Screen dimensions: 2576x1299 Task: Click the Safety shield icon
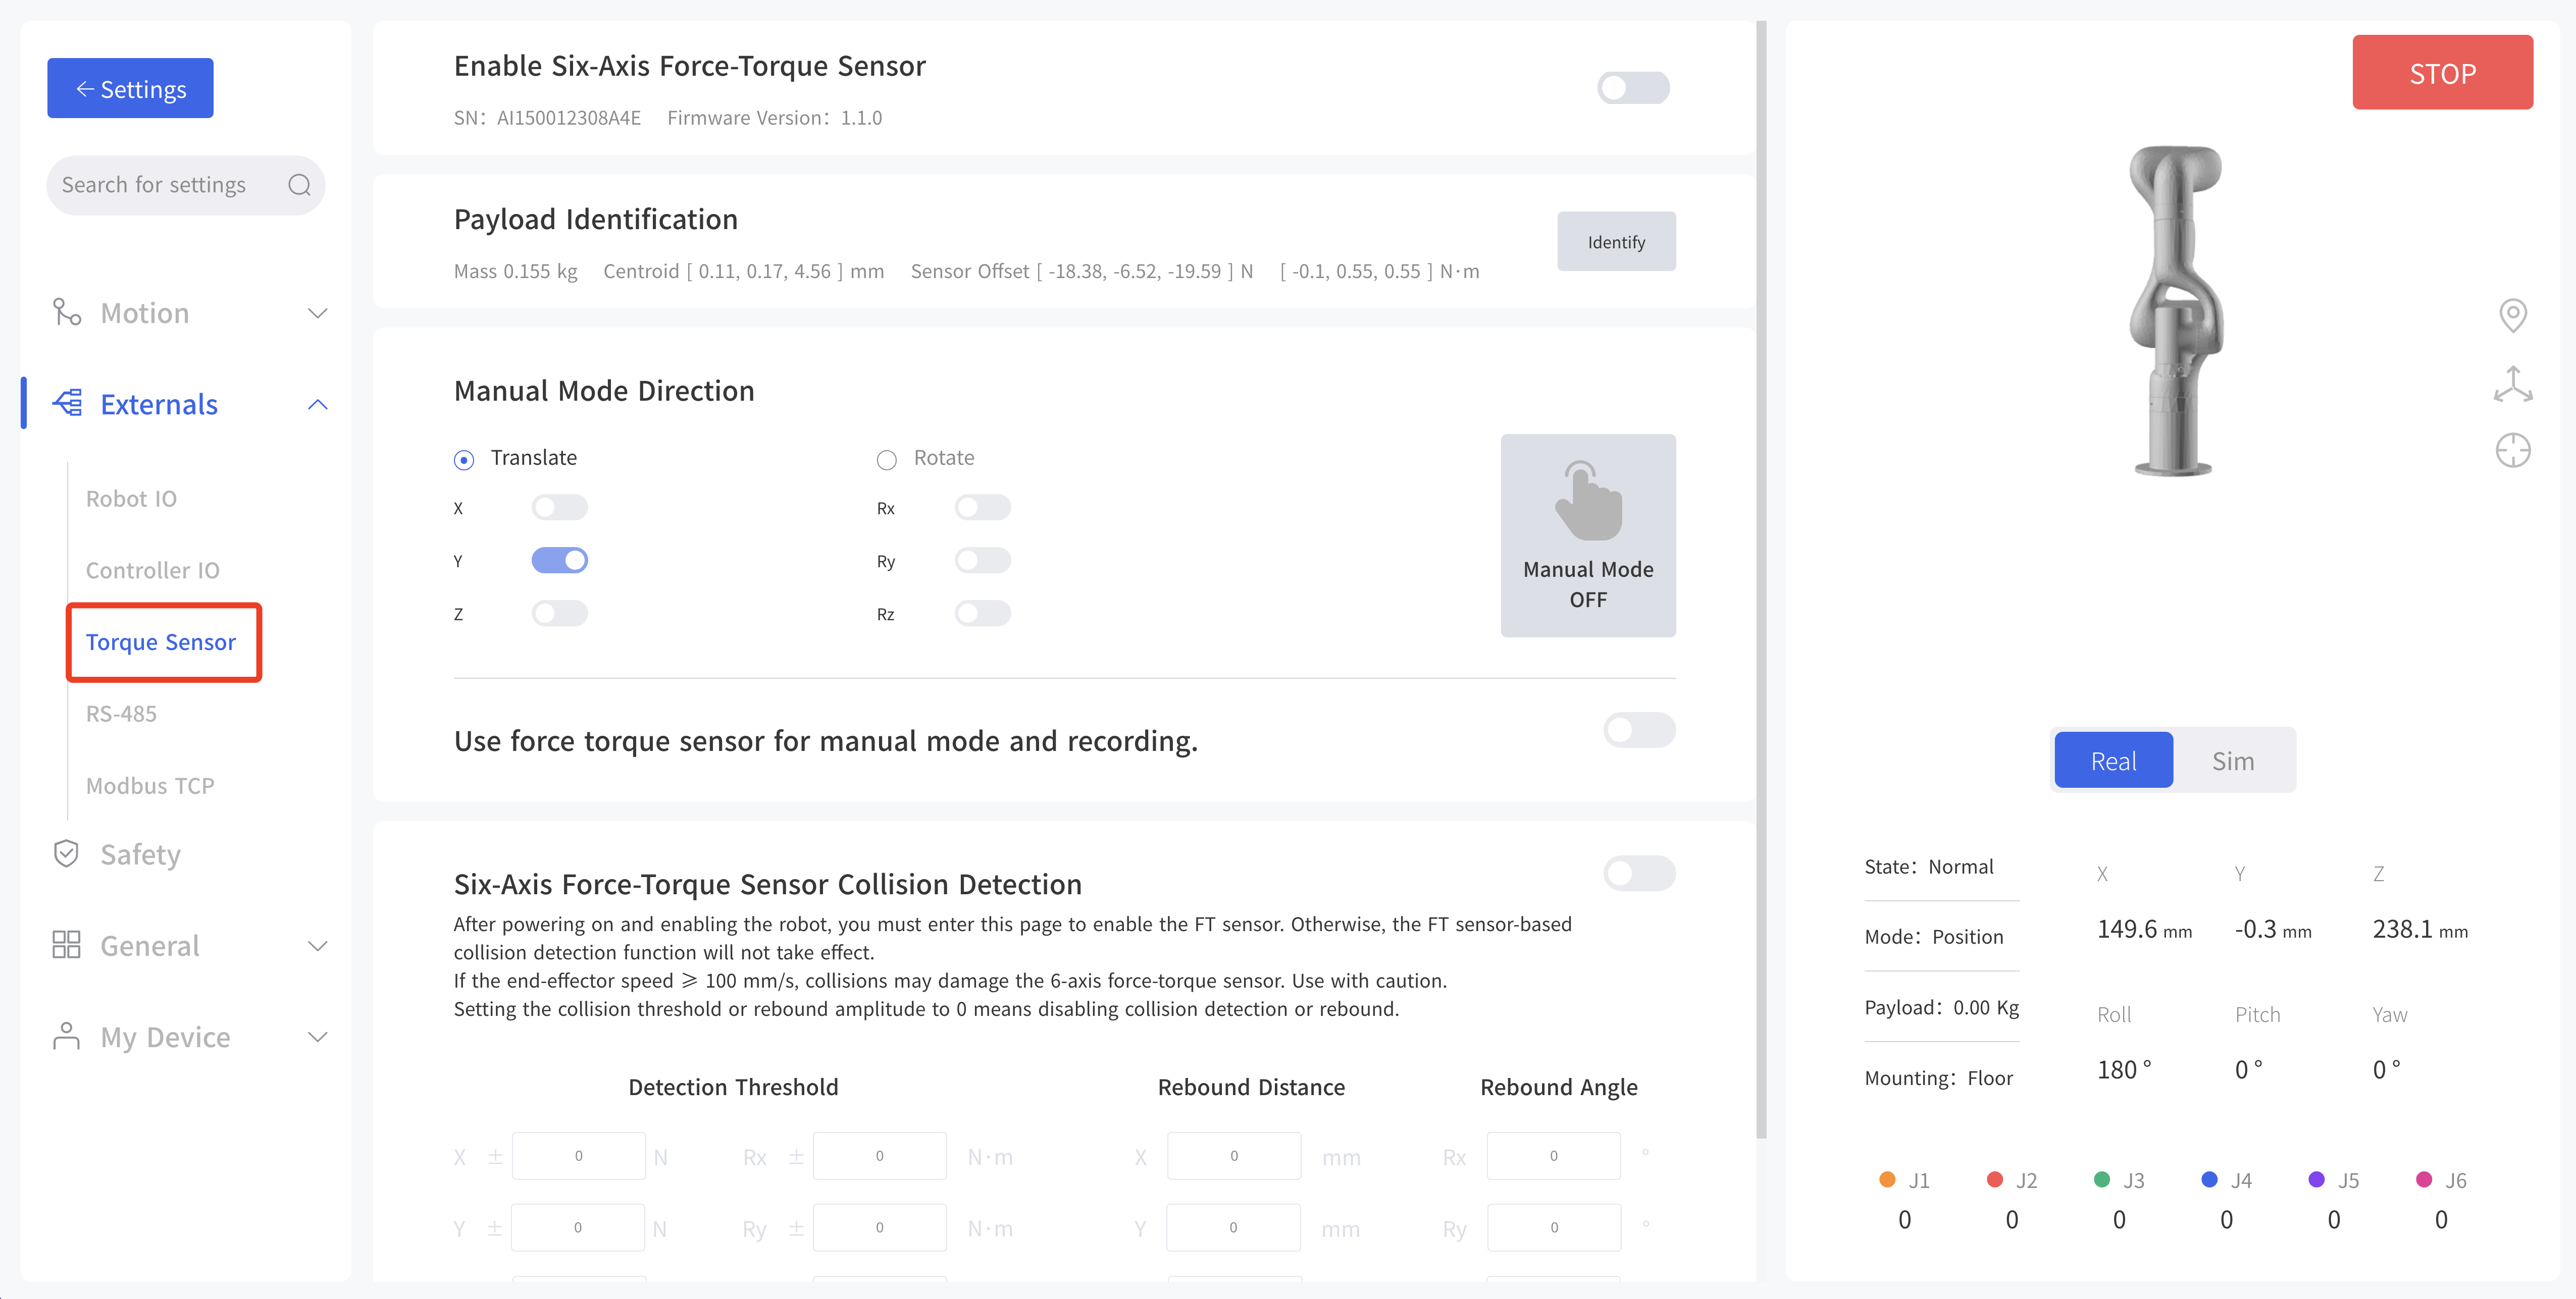click(x=66, y=853)
